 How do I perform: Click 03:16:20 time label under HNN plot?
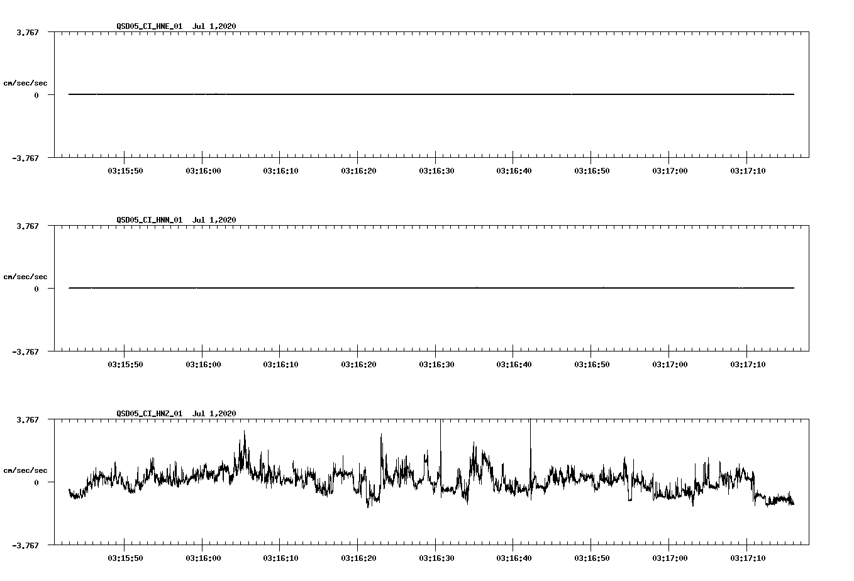(358, 365)
